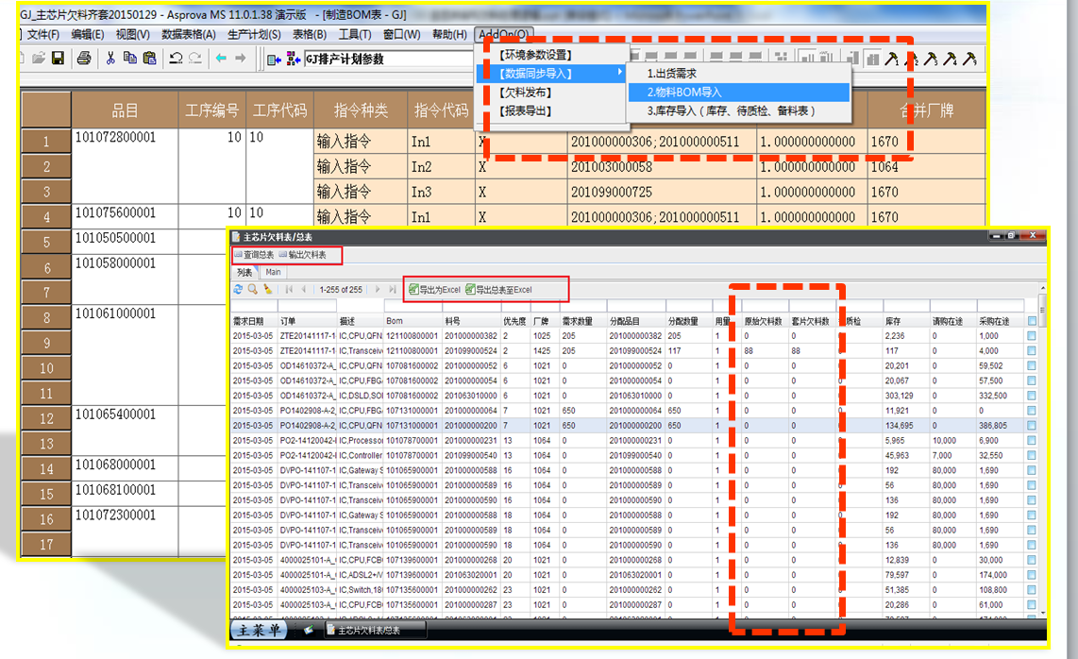Screen dimensions: 1078x659
Task: Open the 视图(V) menu
Action: point(132,34)
